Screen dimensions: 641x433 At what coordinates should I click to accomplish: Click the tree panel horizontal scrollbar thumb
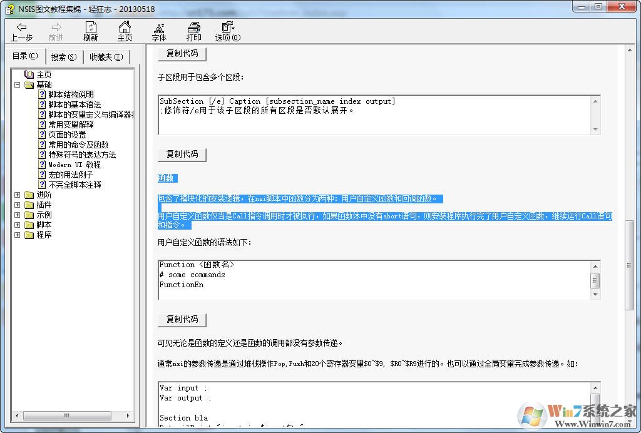tap(66, 415)
